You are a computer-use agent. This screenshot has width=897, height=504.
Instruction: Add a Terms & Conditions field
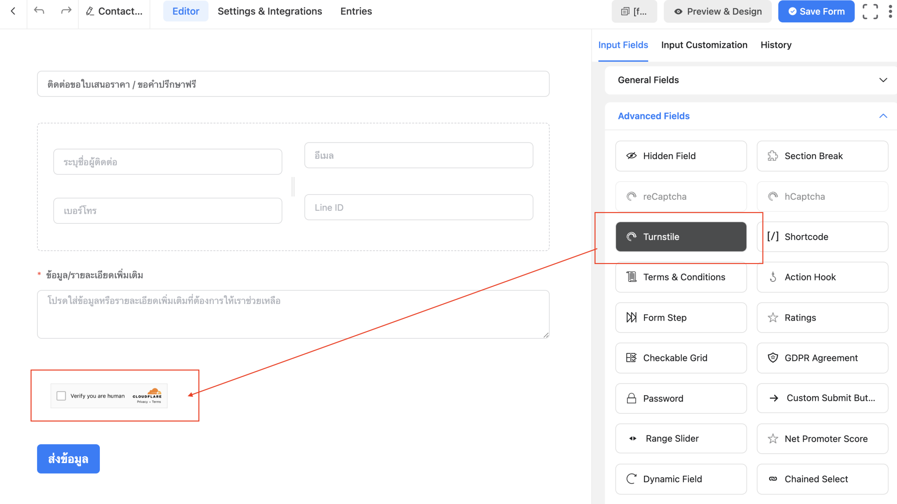pyautogui.click(x=681, y=277)
